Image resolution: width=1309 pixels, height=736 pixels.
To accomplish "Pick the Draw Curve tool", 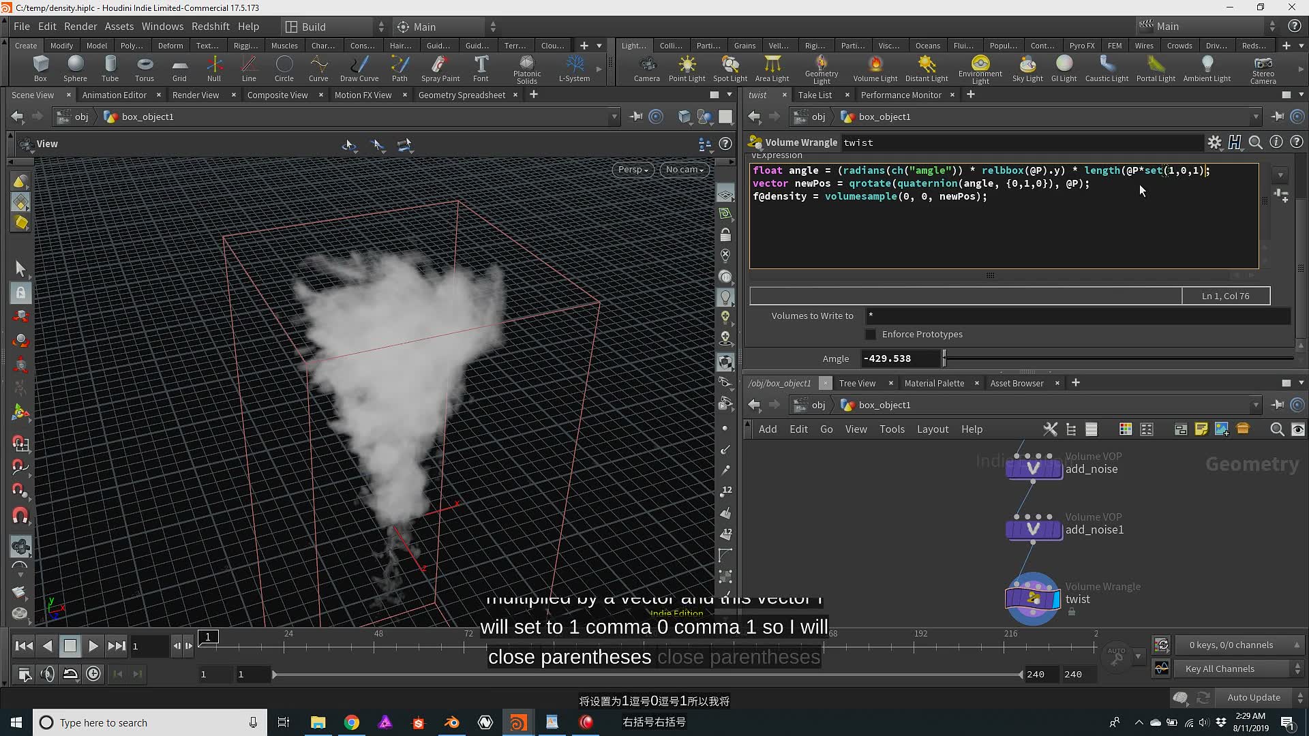I will [x=359, y=69].
